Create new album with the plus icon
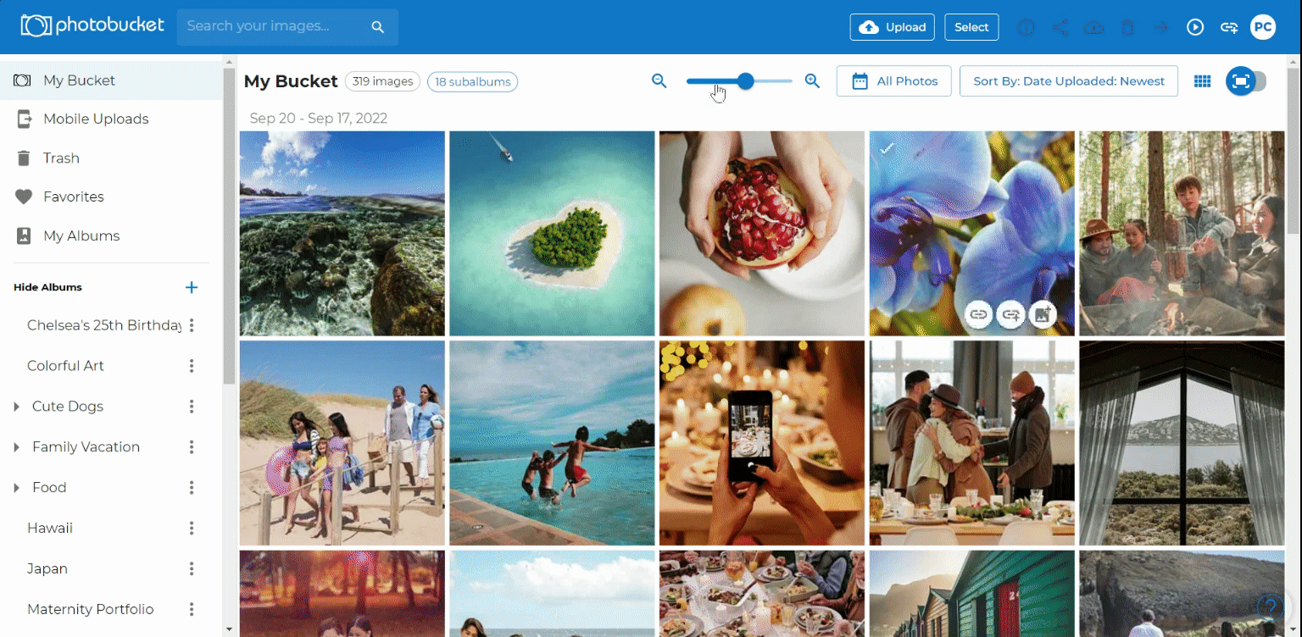Screen dimensions: 1302x637 tap(192, 287)
